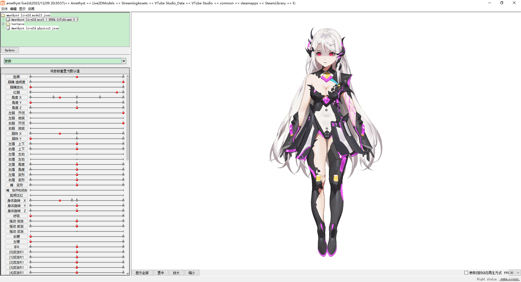Open the 文件 menu
Screen dimensions: 521x282
click(x=4, y=9)
